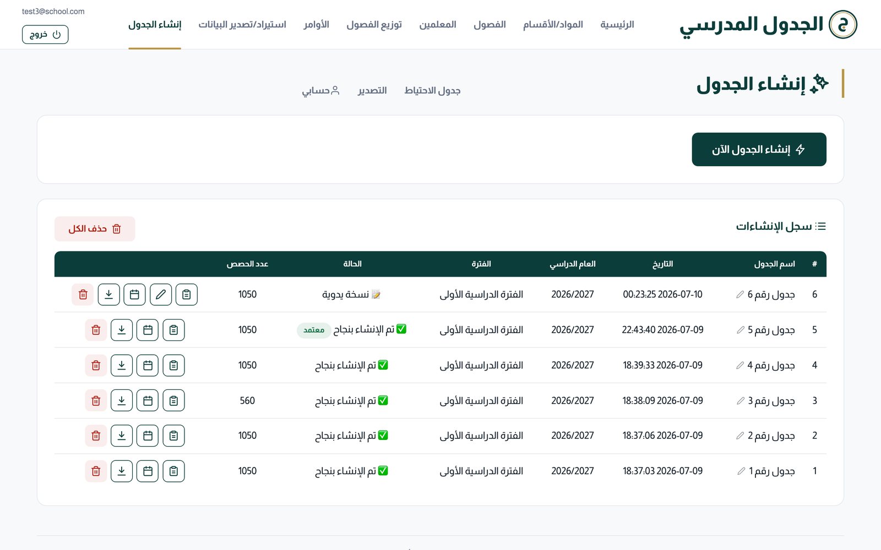Click التاريخ column header

click(662, 264)
